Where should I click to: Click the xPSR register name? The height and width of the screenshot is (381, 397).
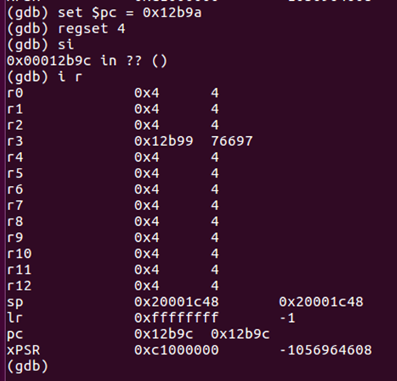click(23, 350)
